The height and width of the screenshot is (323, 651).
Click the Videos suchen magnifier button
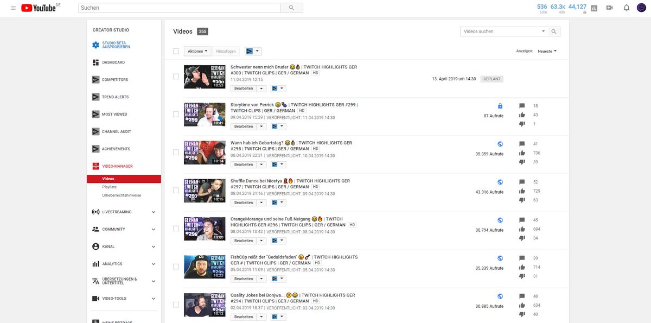point(554,31)
